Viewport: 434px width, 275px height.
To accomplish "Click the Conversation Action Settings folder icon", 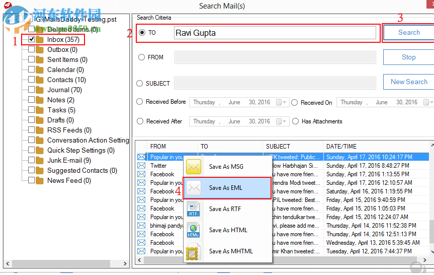I will coord(40,141).
